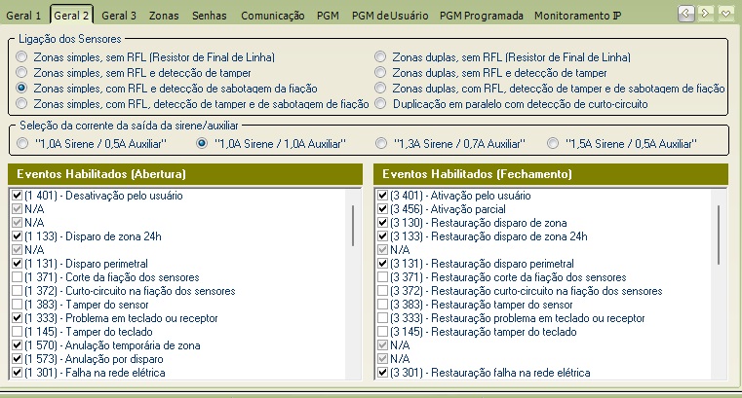742x398 pixels.
Task: Go to the Comunicação tab
Action: pos(273,16)
